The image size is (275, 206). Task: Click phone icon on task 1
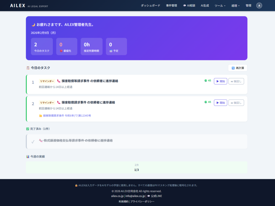point(59,81)
